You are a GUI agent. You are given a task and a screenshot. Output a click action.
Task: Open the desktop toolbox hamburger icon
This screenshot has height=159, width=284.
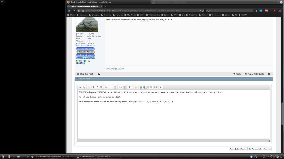(x=2, y=2)
